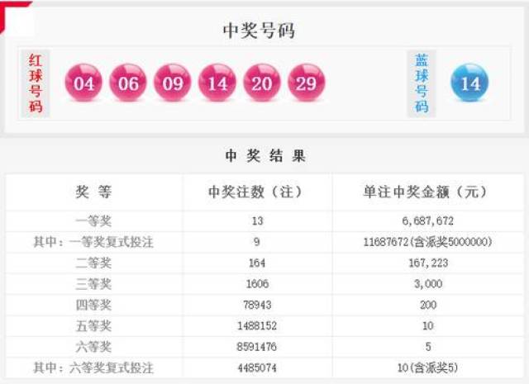Click the 中奖号码 heading
529x384 pixels.
(x=259, y=31)
